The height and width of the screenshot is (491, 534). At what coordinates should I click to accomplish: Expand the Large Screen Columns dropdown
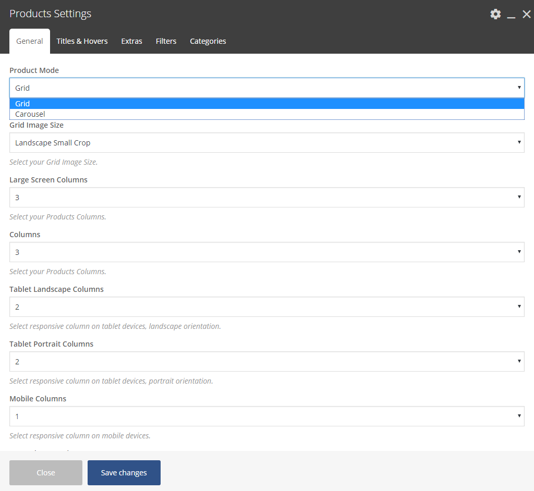click(267, 198)
